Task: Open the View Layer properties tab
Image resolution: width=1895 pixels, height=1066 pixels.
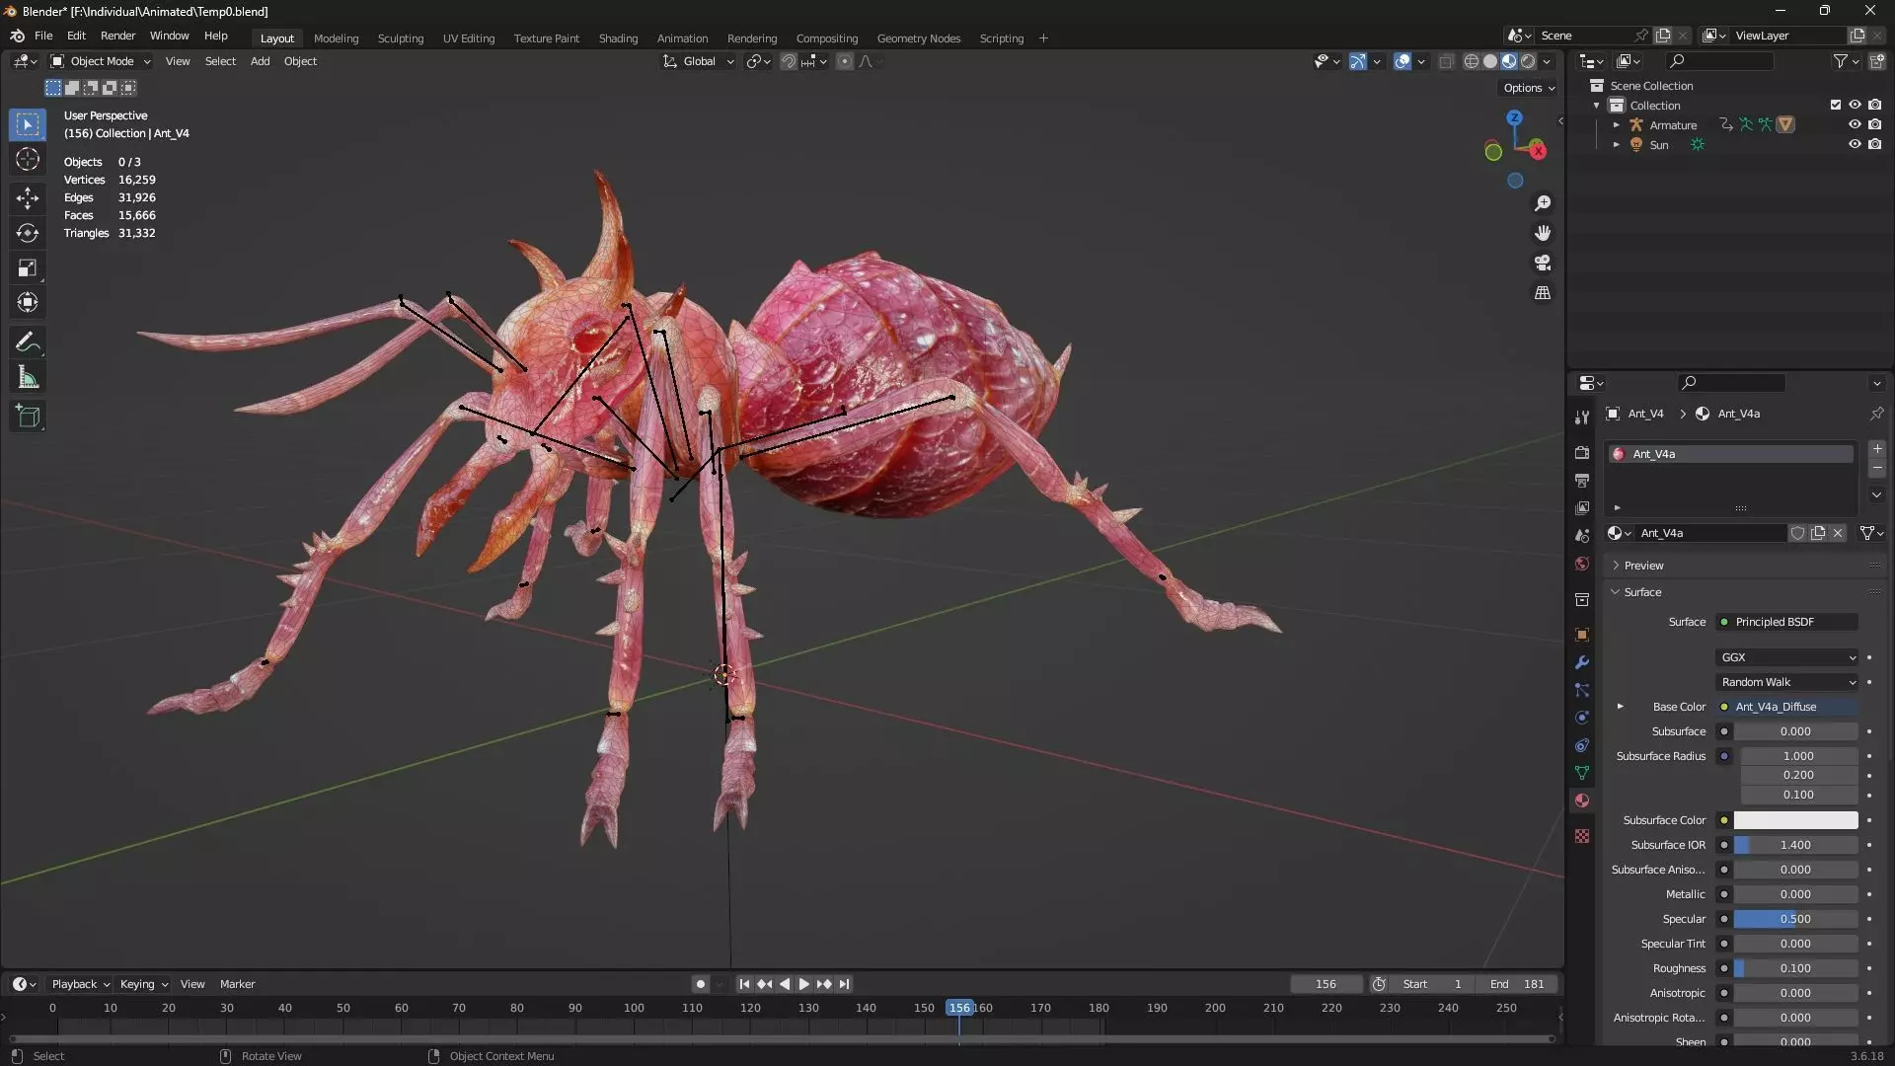Action: pos(1582,507)
